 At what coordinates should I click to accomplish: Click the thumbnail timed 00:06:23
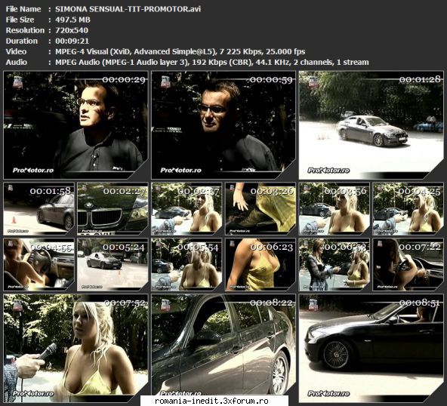pyautogui.click(x=260, y=265)
